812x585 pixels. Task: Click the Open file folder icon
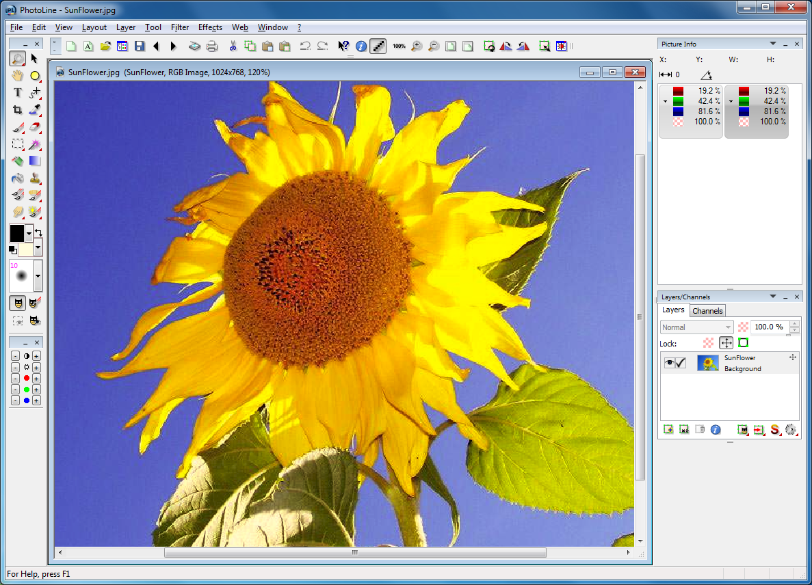click(105, 46)
